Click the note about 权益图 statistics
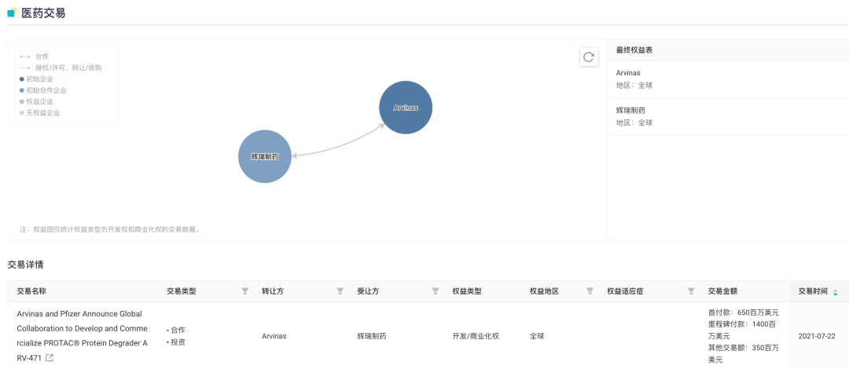The width and height of the screenshot is (849, 369). coord(111,229)
